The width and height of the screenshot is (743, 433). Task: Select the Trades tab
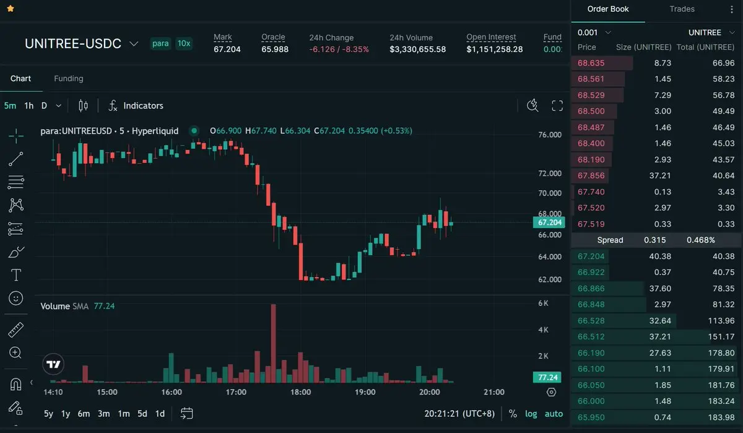(x=682, y=9)
